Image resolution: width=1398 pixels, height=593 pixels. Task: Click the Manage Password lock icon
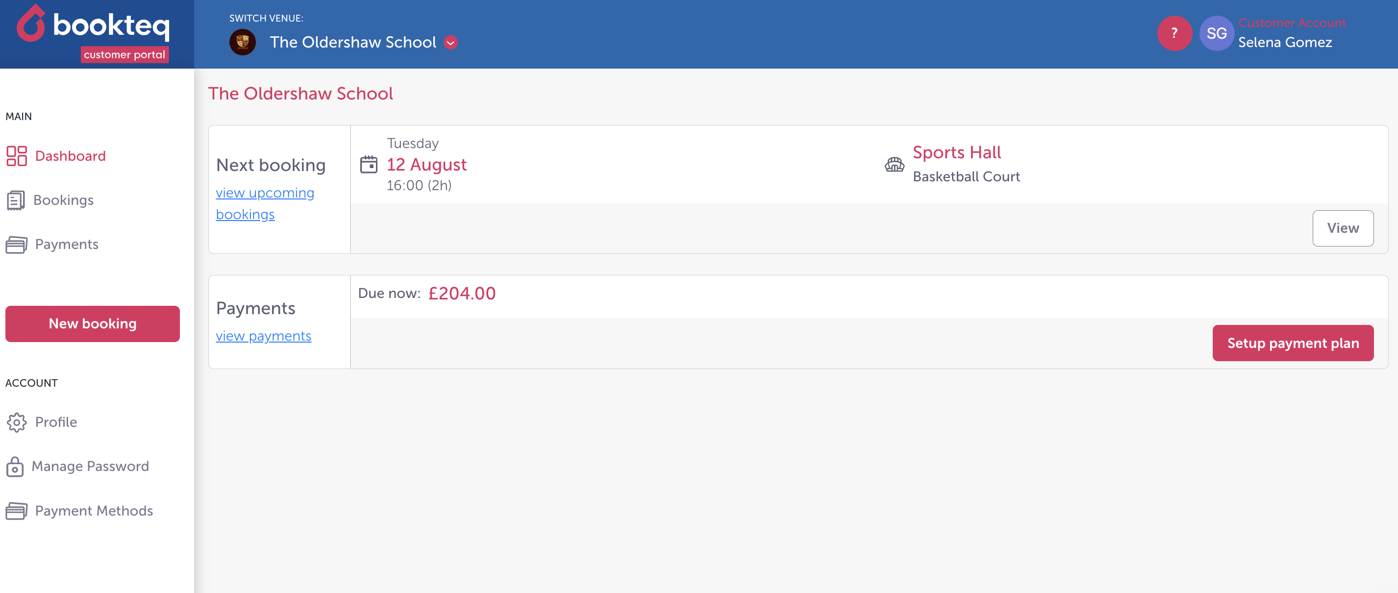[15, 467]
